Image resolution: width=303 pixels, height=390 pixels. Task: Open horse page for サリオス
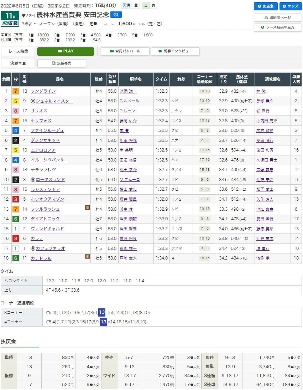click(39, 111)
